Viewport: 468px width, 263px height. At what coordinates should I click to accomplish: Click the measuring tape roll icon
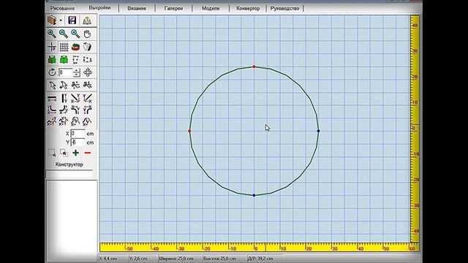75,47
